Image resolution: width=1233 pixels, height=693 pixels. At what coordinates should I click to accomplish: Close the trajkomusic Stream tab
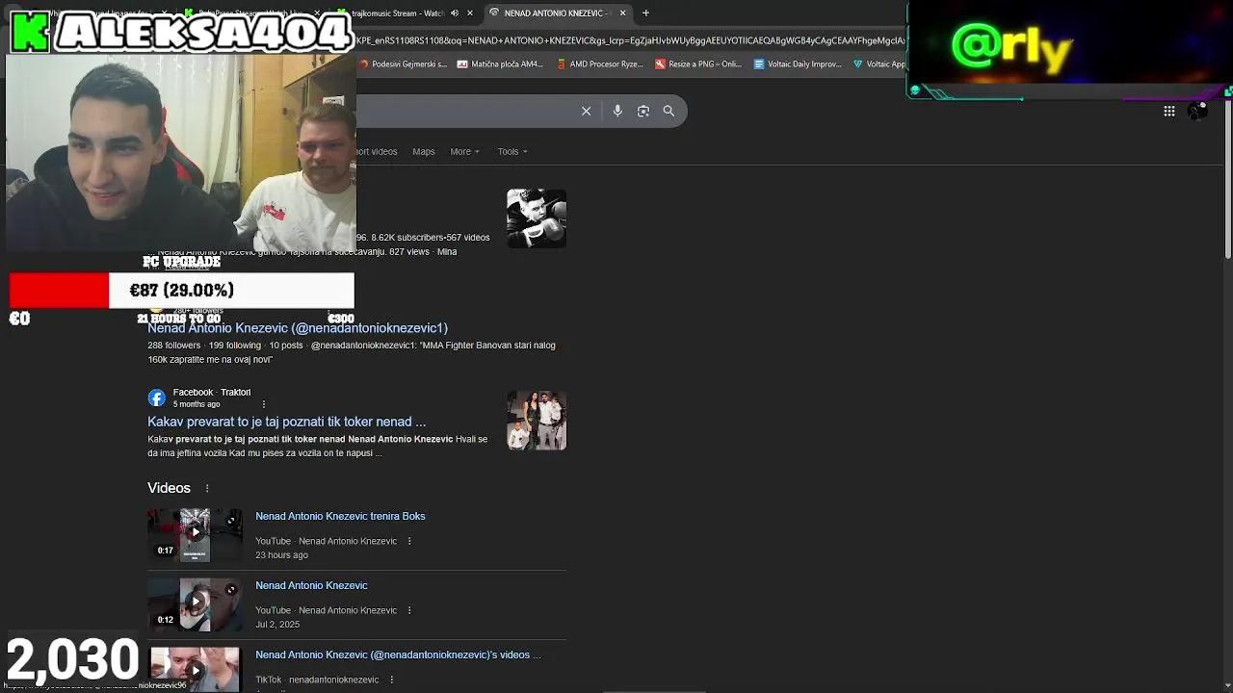coord(470,13)
